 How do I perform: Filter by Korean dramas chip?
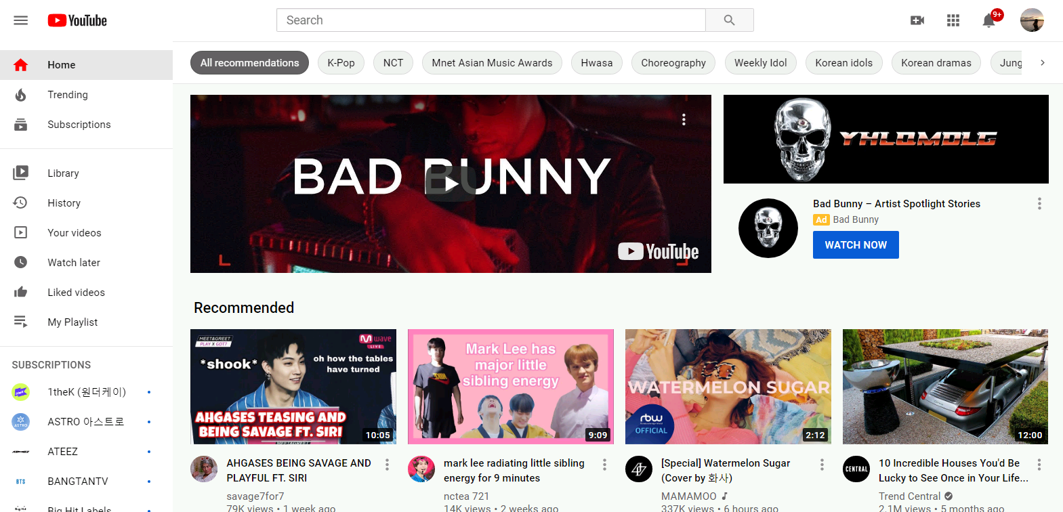[x=936, y=63]
